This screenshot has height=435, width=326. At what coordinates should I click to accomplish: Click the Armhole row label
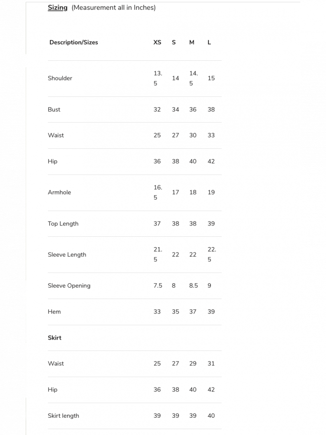pyautogui.click(x=59, y=192)
